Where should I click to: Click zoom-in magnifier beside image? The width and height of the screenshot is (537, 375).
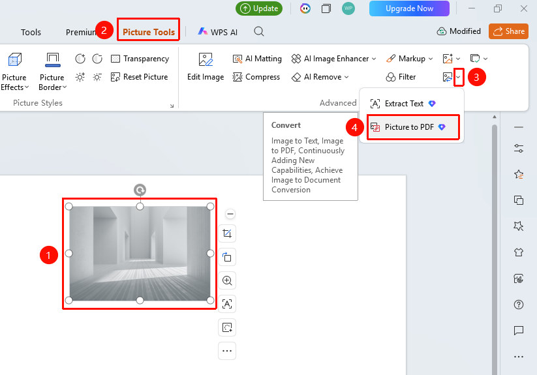[227, 280]
